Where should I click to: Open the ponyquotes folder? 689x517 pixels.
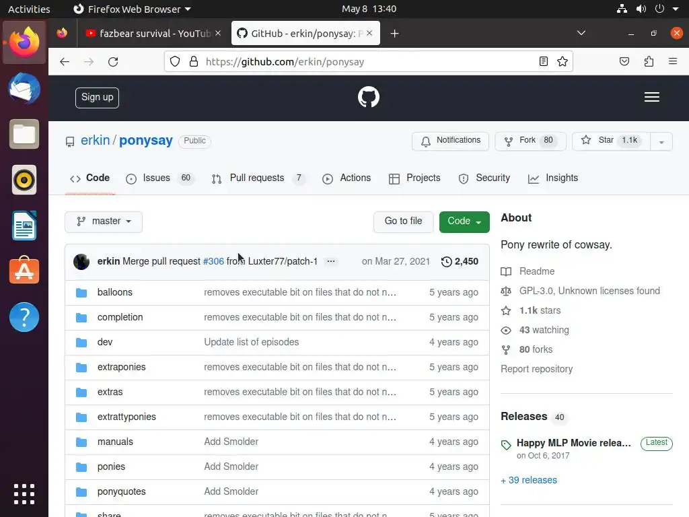click(121, 492)
